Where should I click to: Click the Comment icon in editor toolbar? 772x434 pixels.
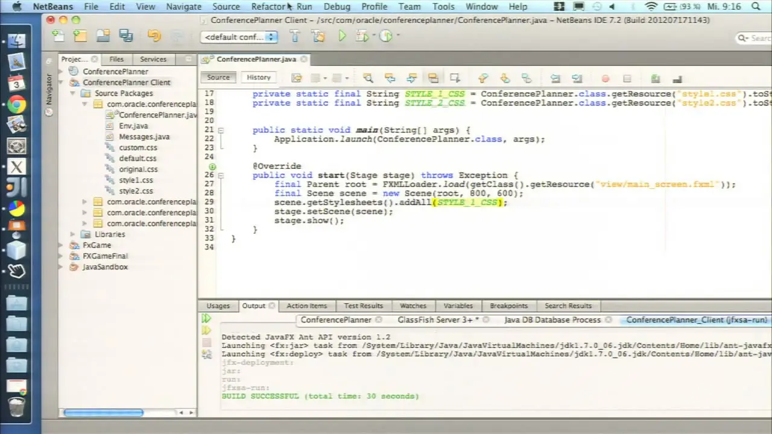coord(655,78)
